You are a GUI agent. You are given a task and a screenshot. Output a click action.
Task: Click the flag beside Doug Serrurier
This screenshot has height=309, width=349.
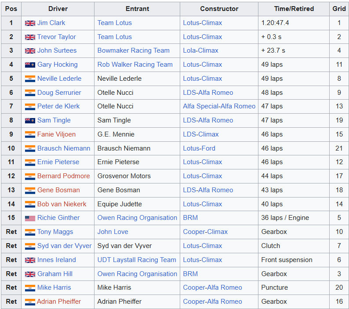30,93
